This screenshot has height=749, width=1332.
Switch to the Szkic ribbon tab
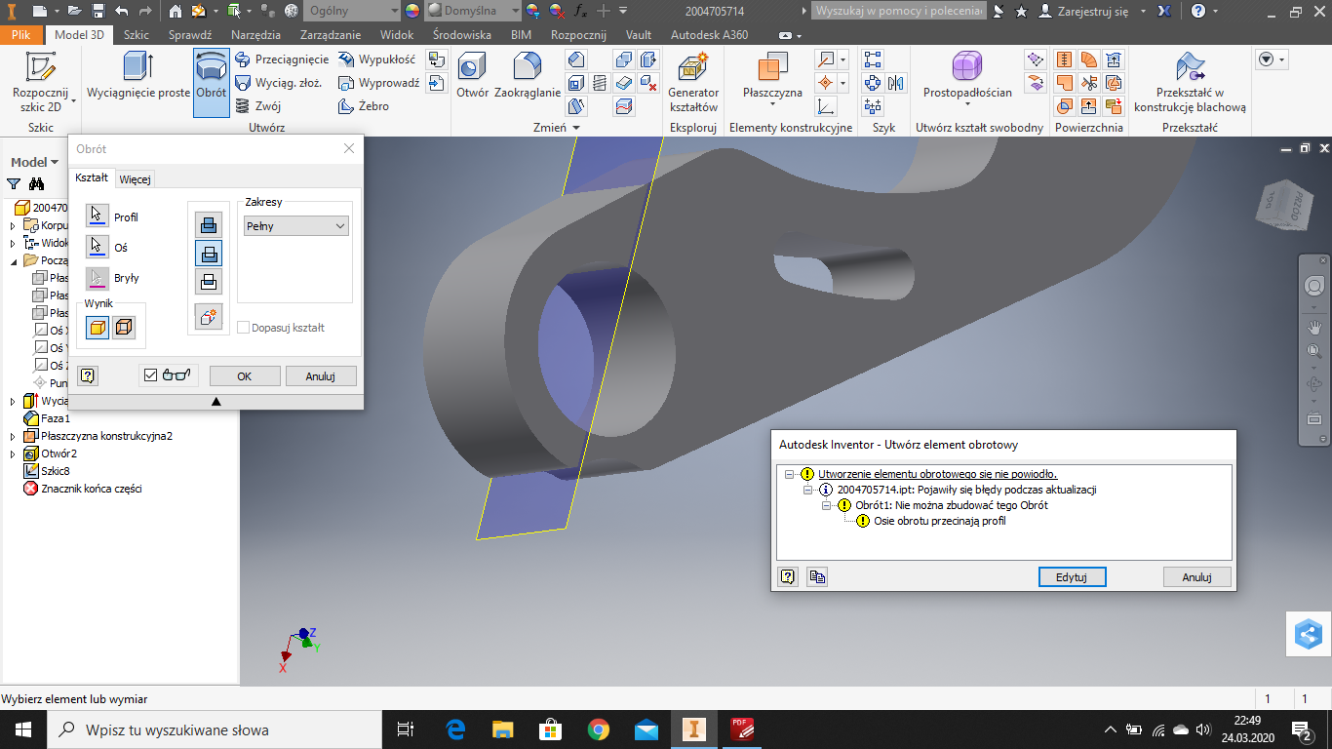(137, 34)
